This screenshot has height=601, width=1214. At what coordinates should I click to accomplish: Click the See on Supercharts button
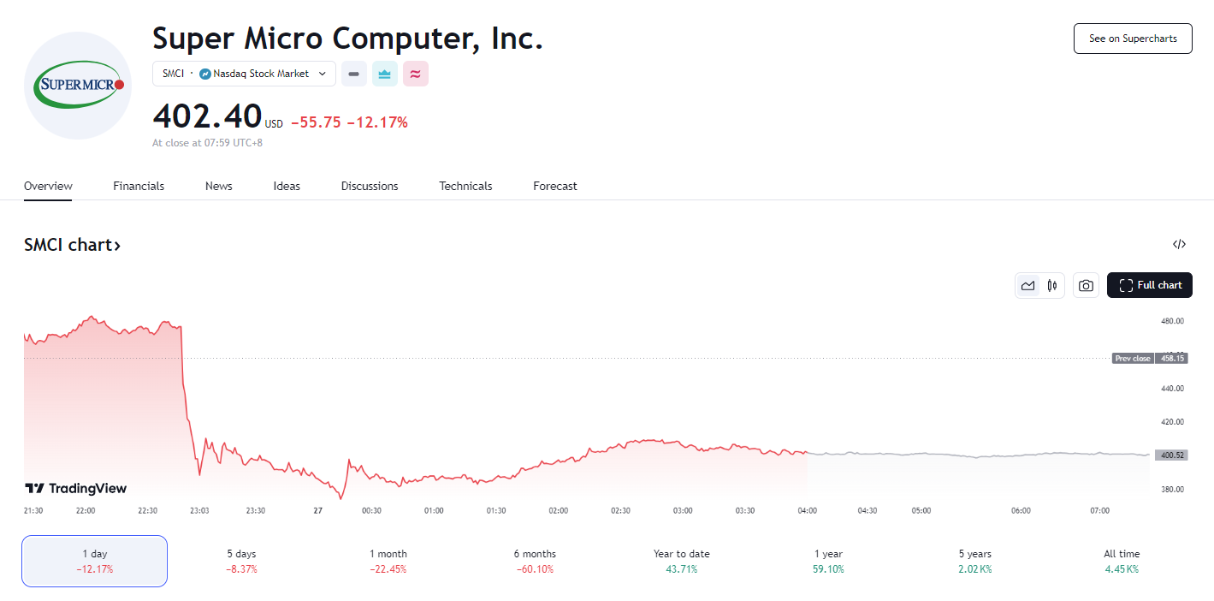point(1132,39)
